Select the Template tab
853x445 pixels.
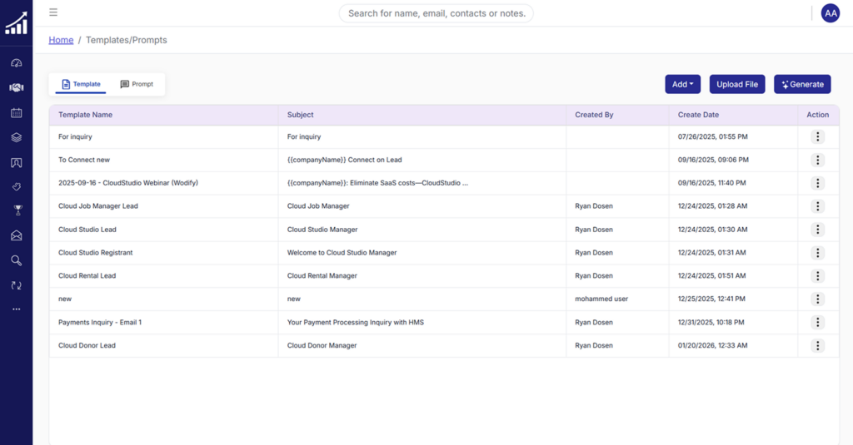tap(81, 84)
